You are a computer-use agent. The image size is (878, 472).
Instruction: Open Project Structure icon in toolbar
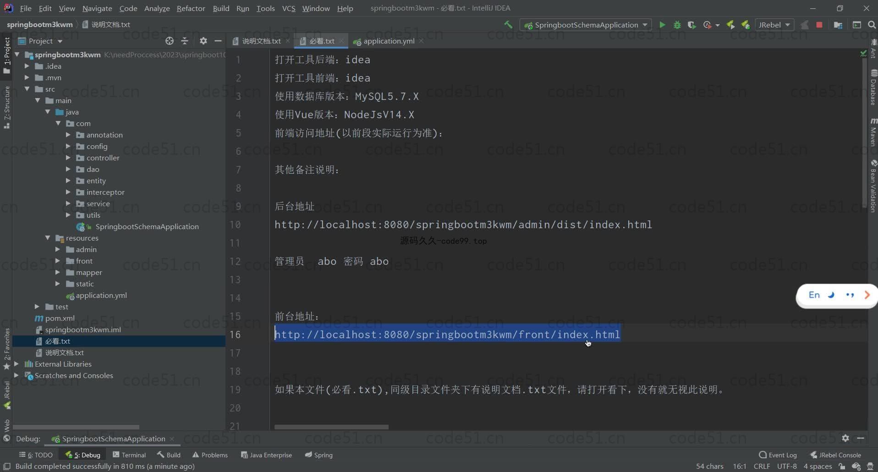[x=838, y=25]
